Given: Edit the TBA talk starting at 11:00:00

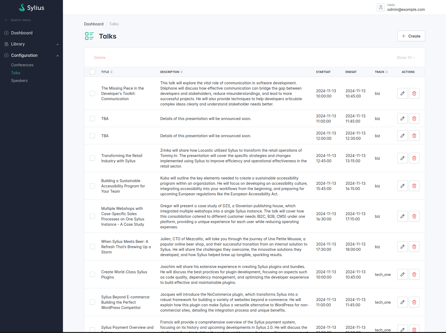Looking at the screenshot, I should point(402,118).
